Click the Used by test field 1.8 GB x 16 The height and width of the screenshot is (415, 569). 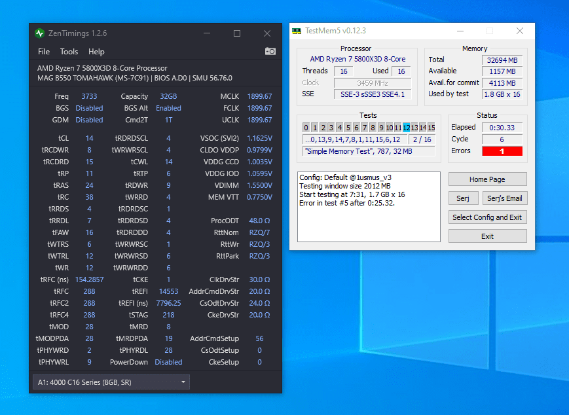pyautogui.click(x=502, y=94)
